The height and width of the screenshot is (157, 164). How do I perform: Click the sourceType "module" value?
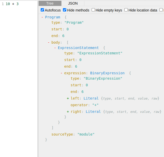coord(86,134)
